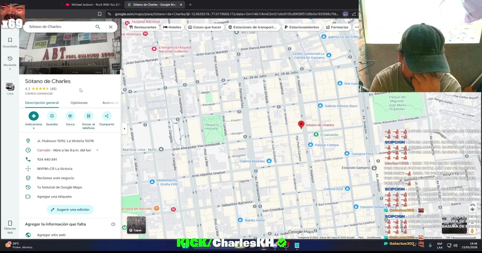Click the Indicaciones directions icon
Image resolution: width=482 pixels, height=253 pixels.
tap(34, 116)
